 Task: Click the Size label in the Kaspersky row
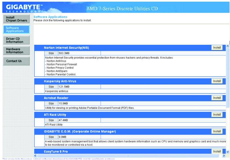tap(51, 87)
